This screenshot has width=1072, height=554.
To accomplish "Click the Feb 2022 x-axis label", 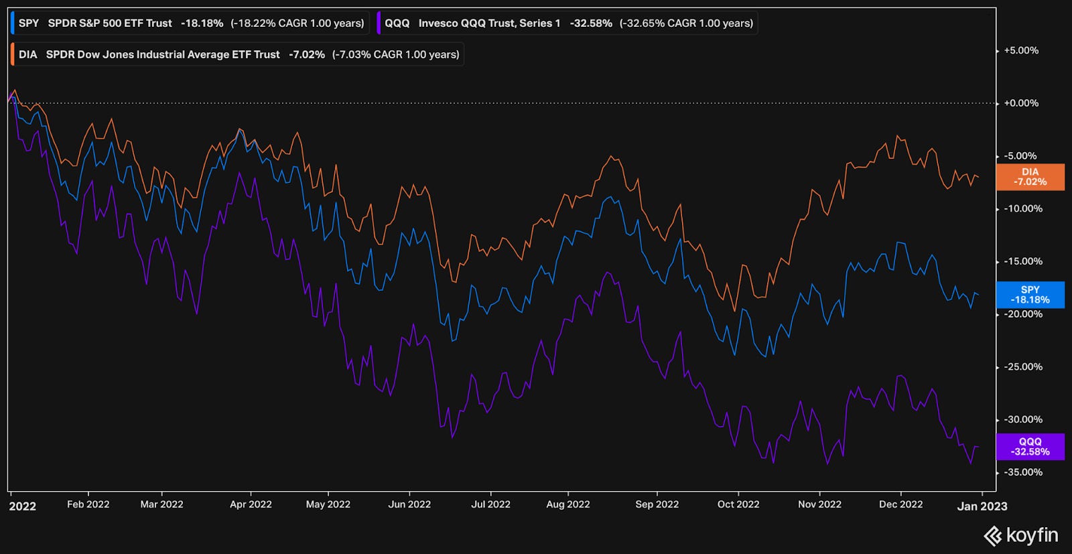I will [x=88, y=504].
